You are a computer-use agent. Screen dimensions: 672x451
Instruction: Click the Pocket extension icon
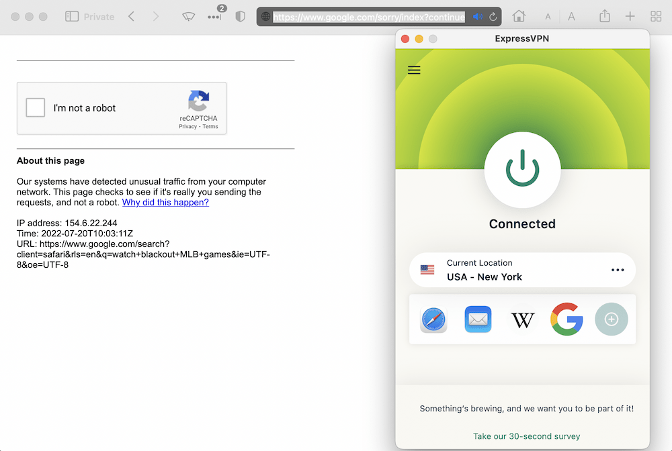[x=189, y=17]
